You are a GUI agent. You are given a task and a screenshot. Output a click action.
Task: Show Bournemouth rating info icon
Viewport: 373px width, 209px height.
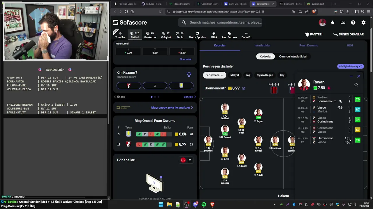[x=244, y=88]
